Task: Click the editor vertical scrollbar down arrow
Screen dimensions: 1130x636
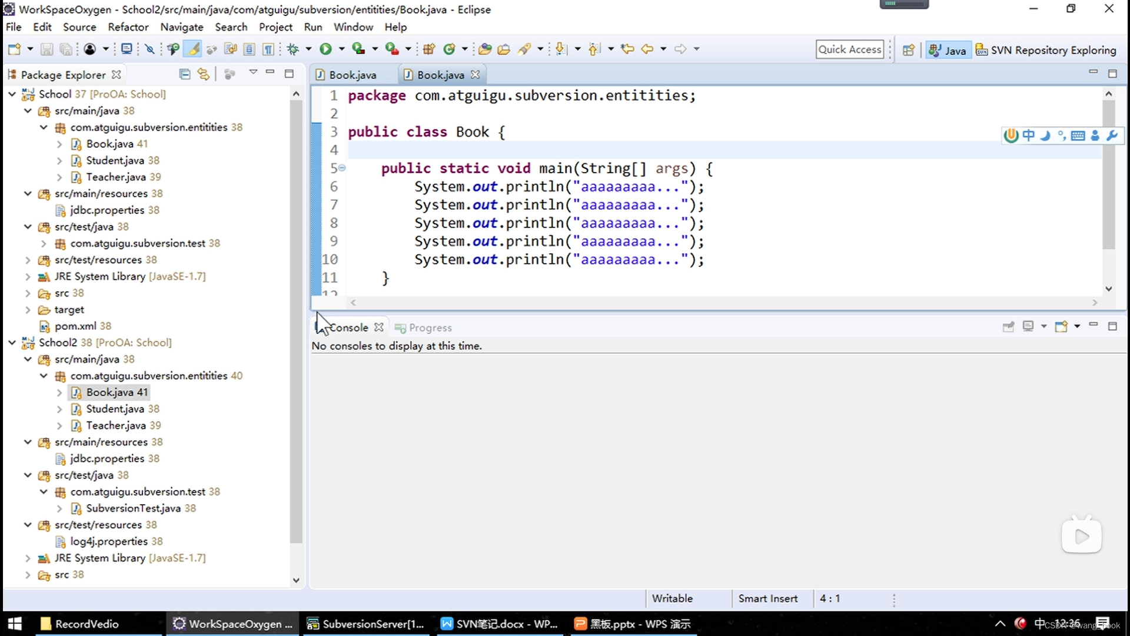Action: click(x=1109, y=289)
